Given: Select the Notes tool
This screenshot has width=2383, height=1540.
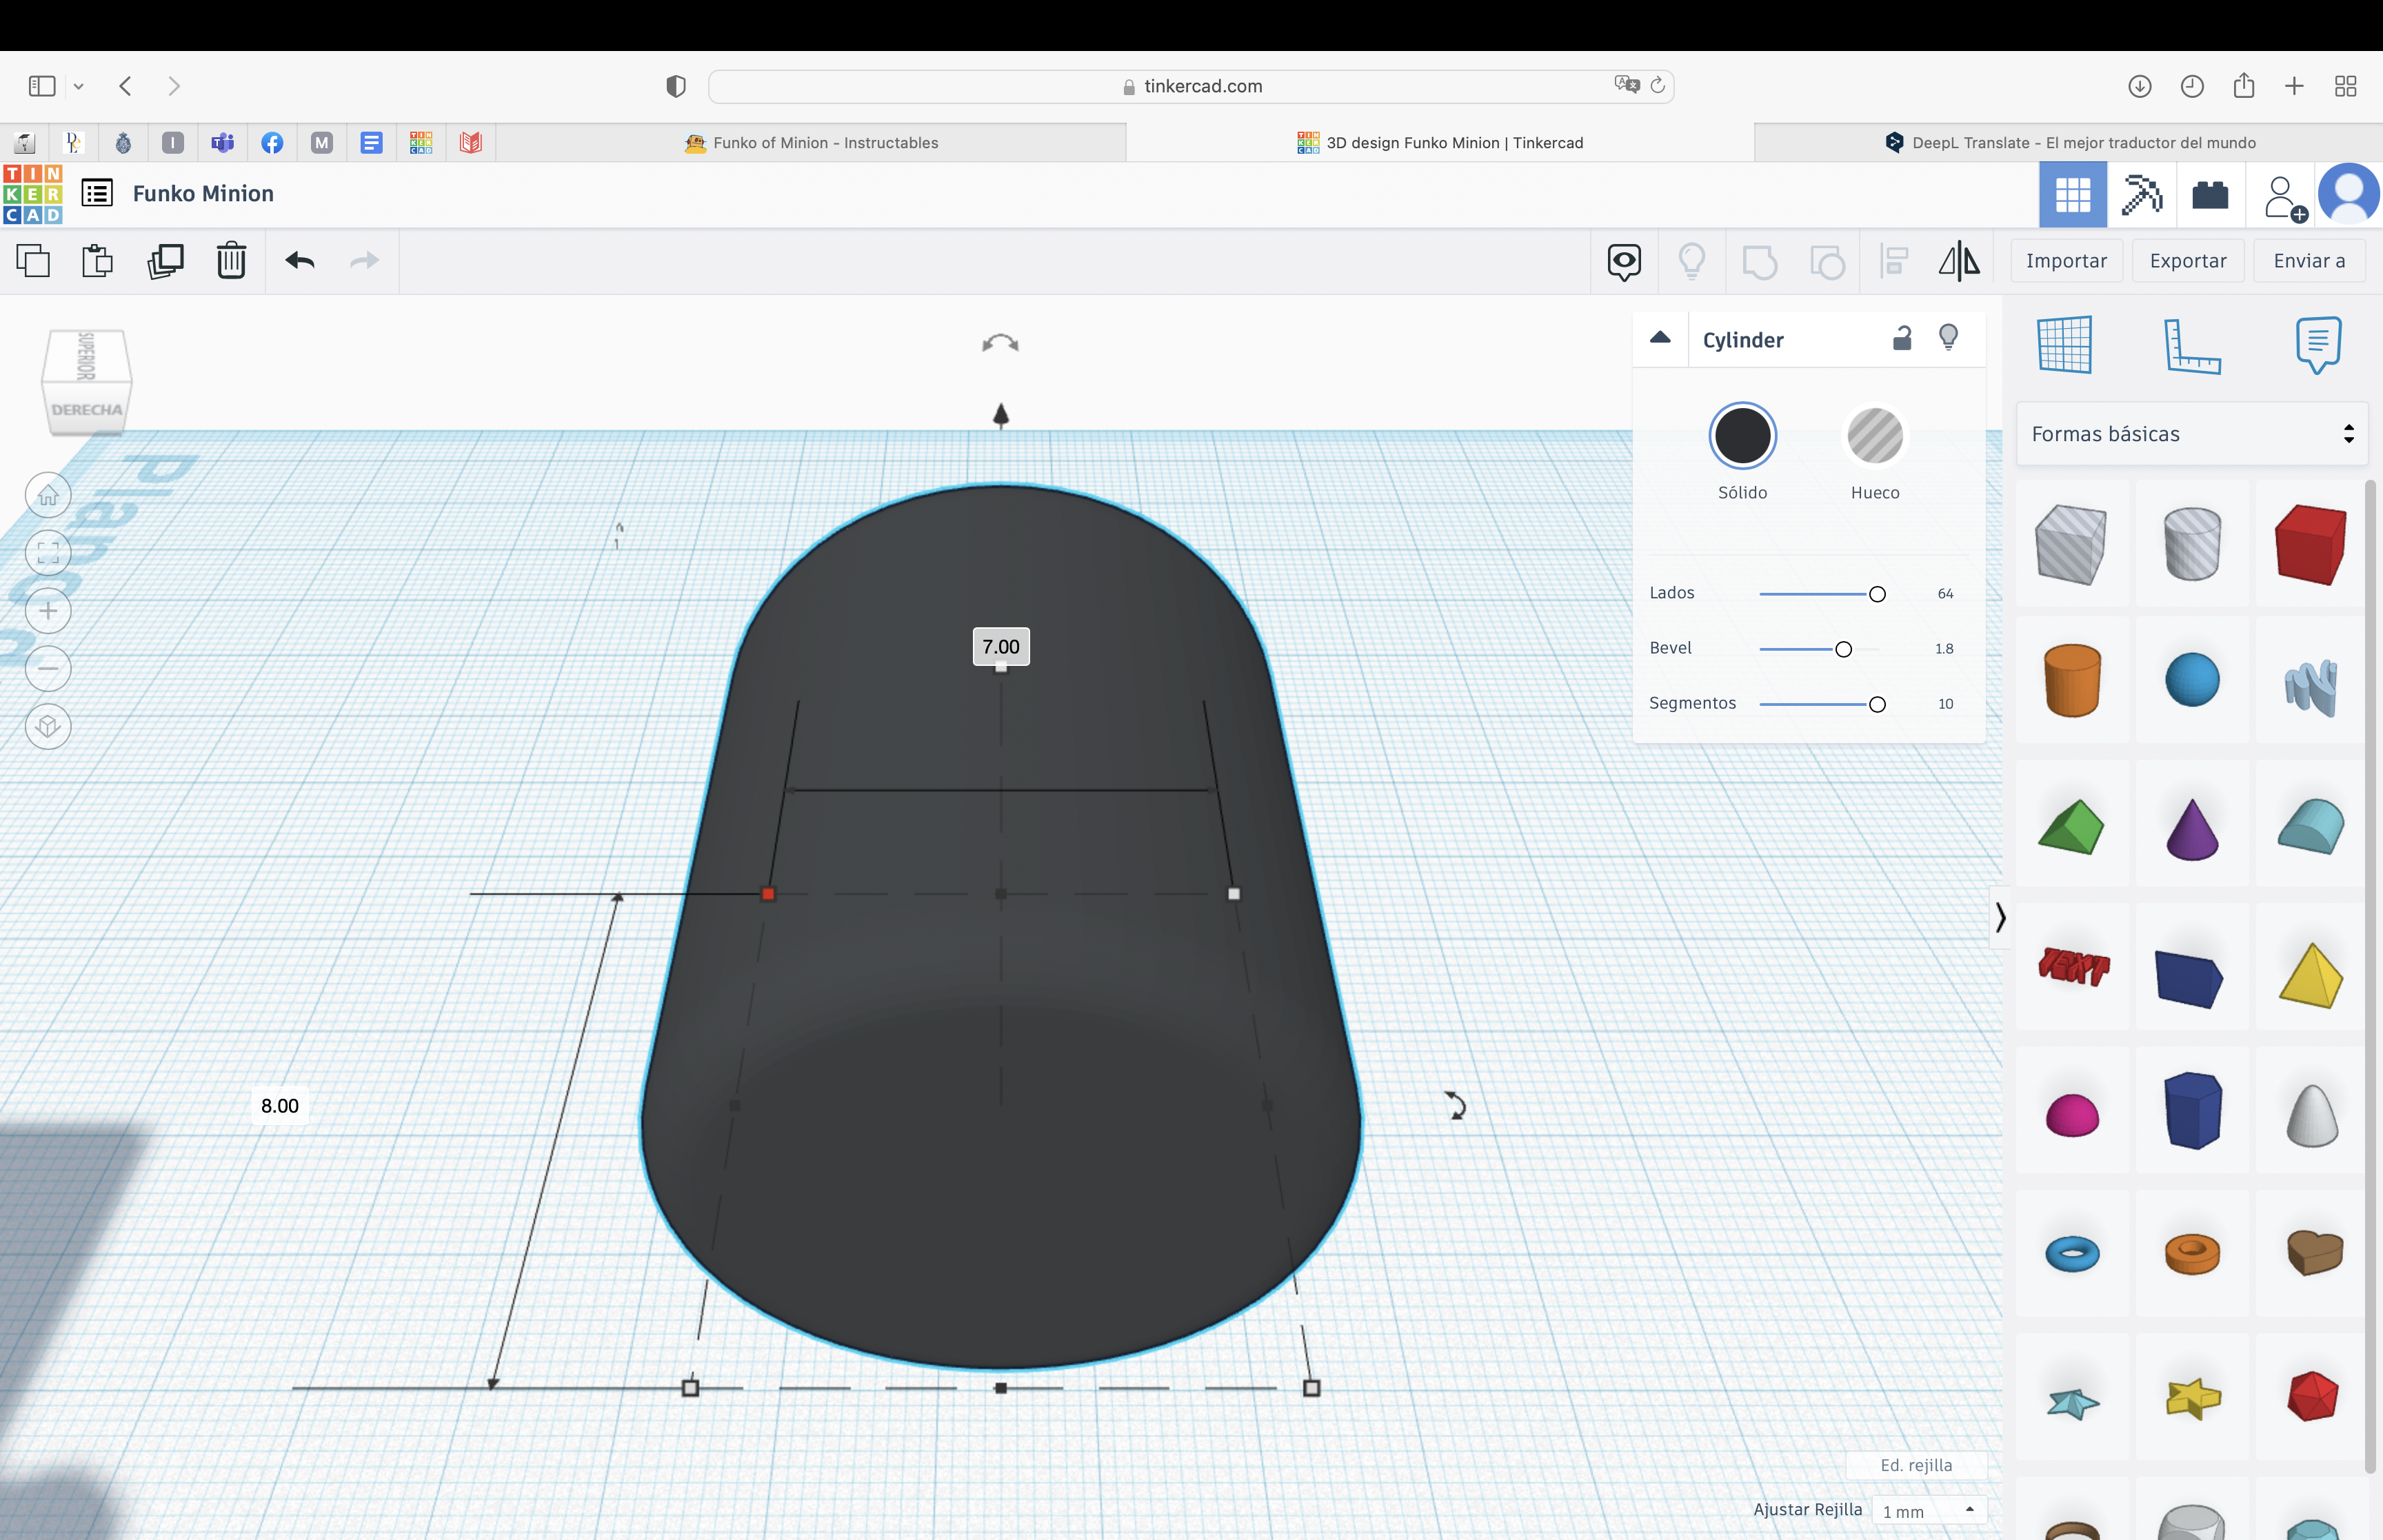Looking at the screenshot, I should 2319,345.
